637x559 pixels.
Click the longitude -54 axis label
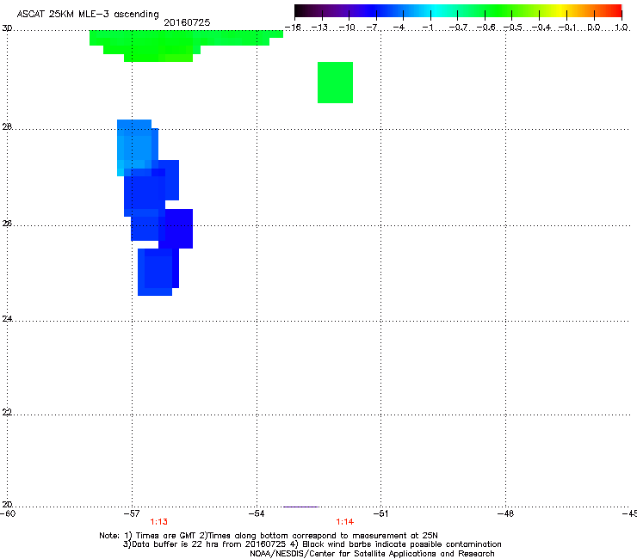pyautogui.click(x=257, y=513)
